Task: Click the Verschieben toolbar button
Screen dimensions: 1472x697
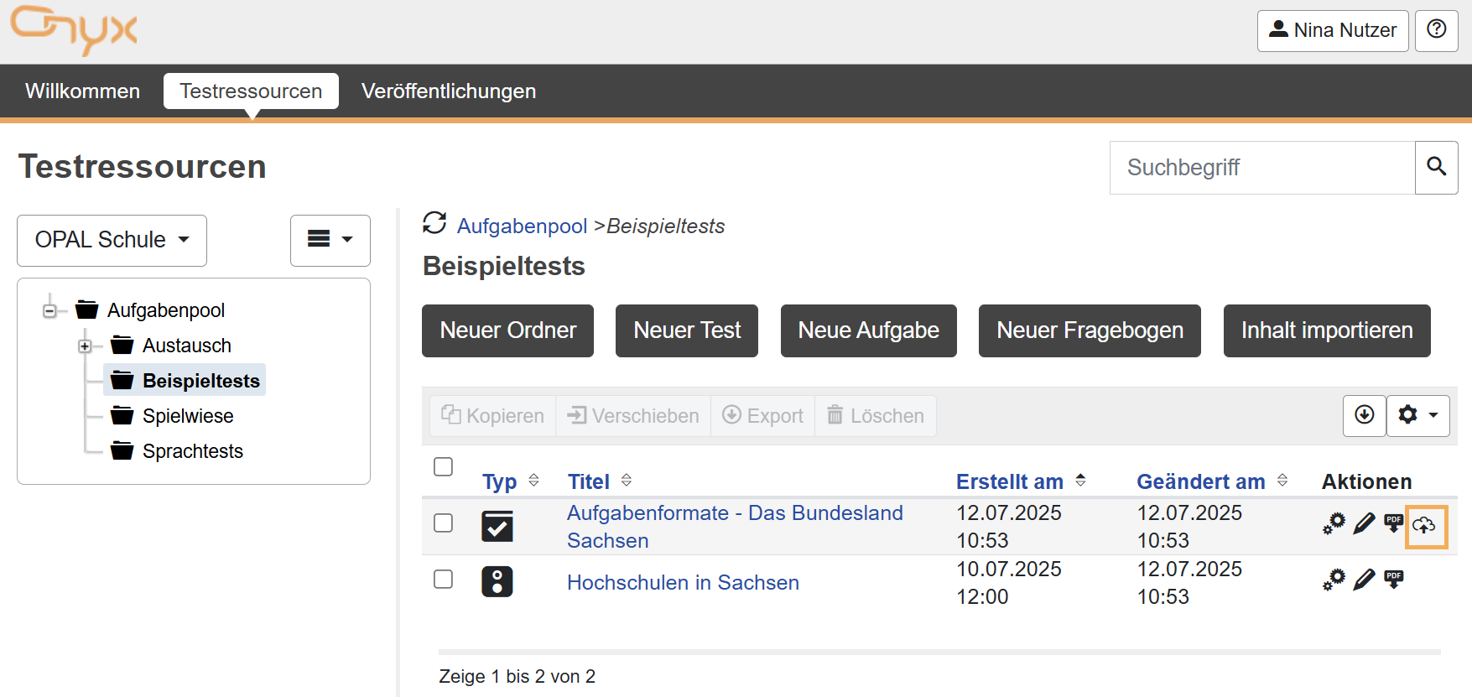Action: [633, 416]
